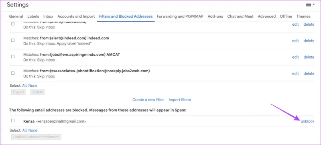Click the kenzabenzina8@gmail.com address text

61,121
